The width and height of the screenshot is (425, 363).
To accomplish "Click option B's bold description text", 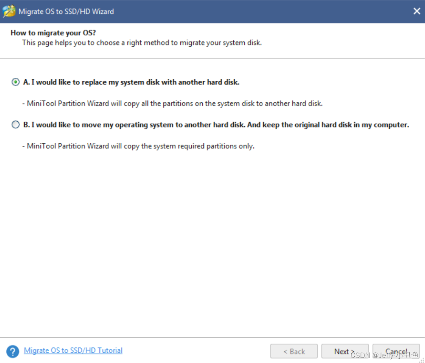I will click(x=216, y=124).
